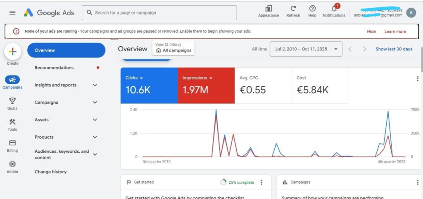
Task: Expand the Campaigns navigation section
Action: click(95, 102)
